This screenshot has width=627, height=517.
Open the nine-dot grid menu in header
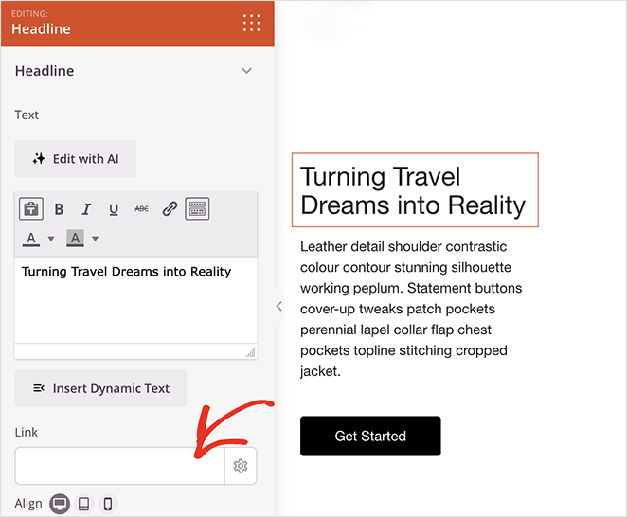tap(251, 24)
